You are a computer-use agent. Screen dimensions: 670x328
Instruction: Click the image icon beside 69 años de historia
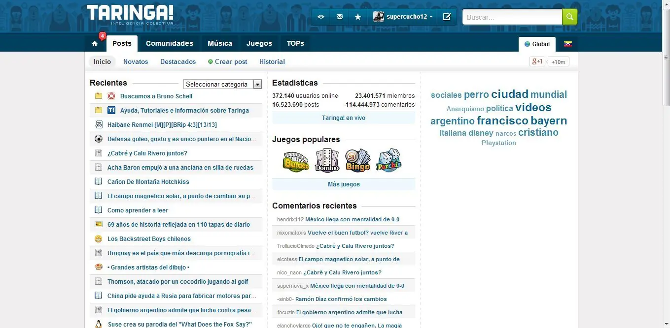point(99,224)
